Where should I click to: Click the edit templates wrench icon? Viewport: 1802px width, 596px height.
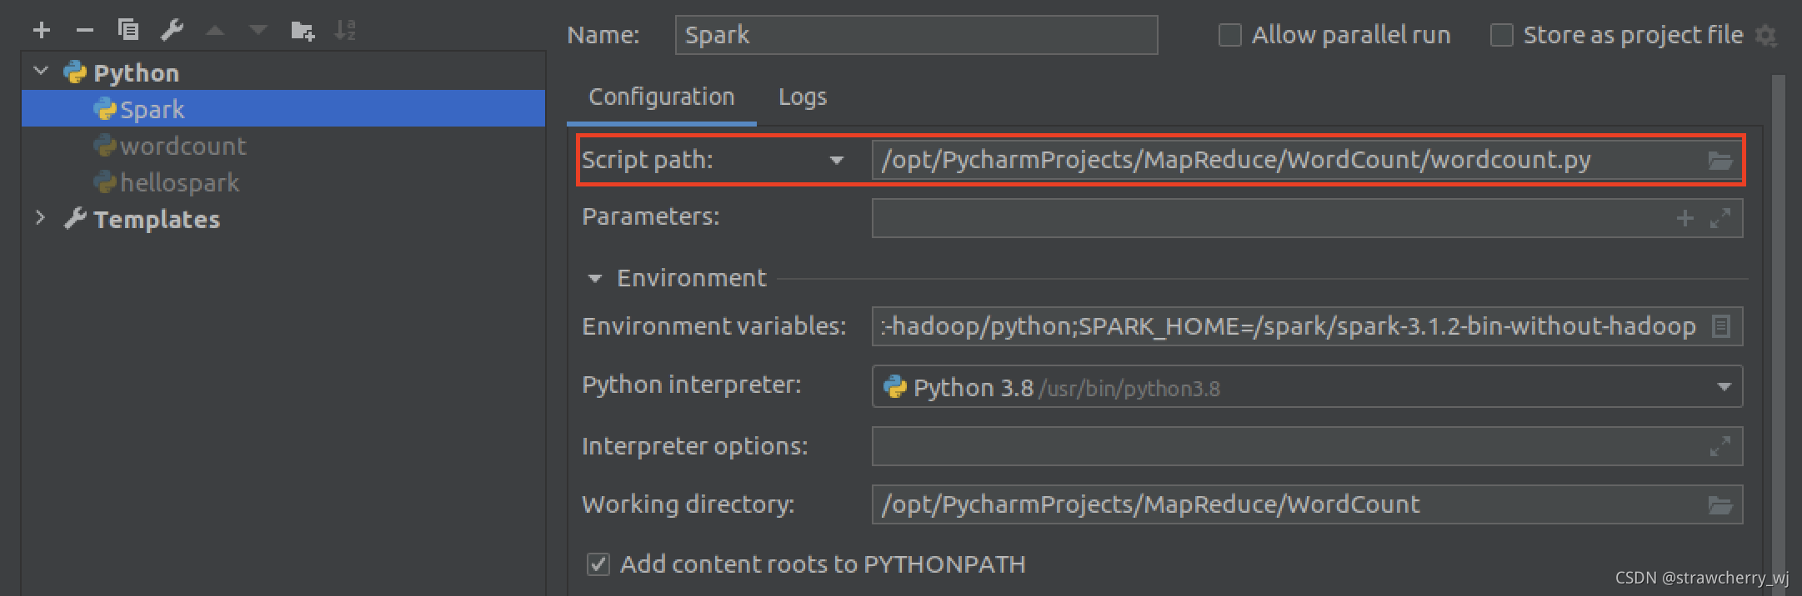click(172, 31)
